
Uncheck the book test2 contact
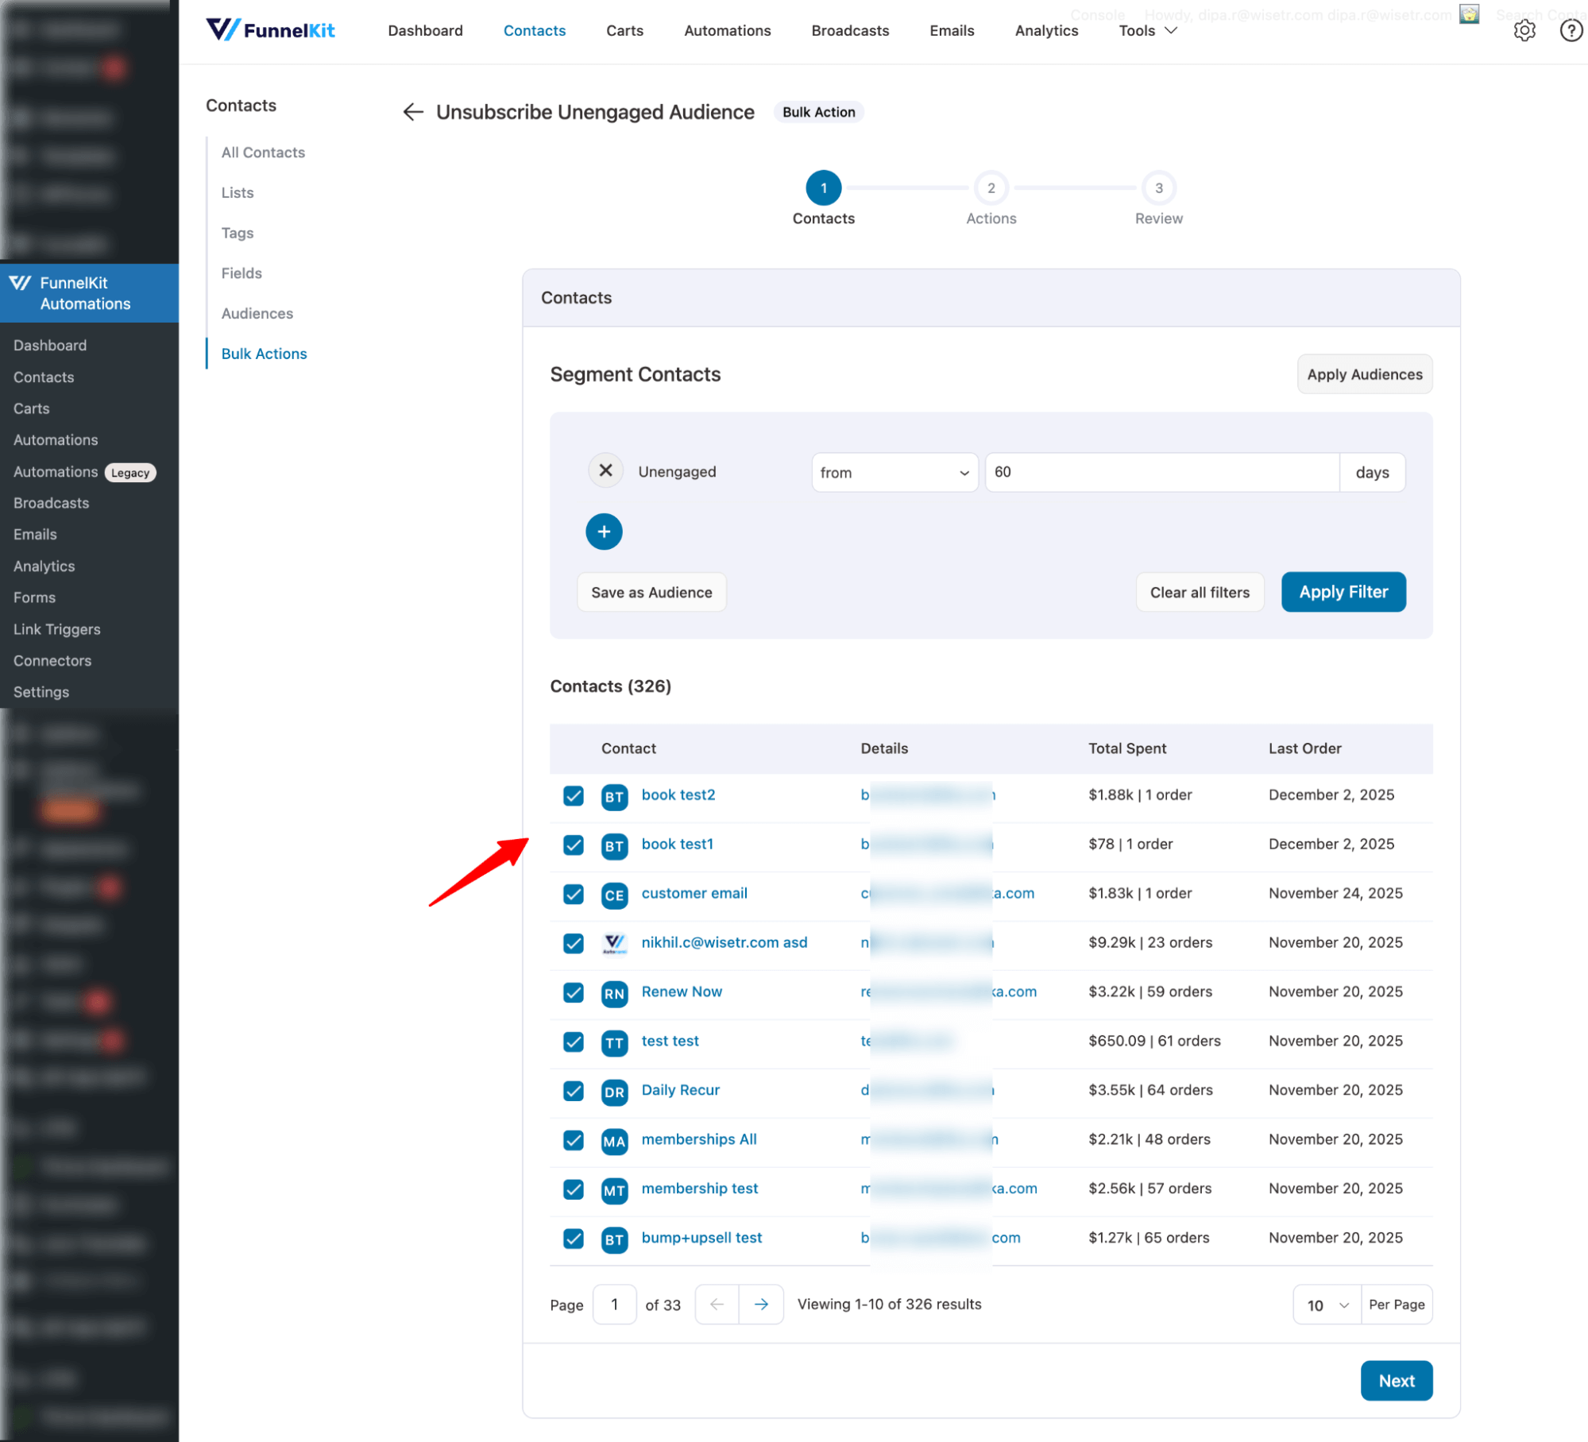(574, 796)
